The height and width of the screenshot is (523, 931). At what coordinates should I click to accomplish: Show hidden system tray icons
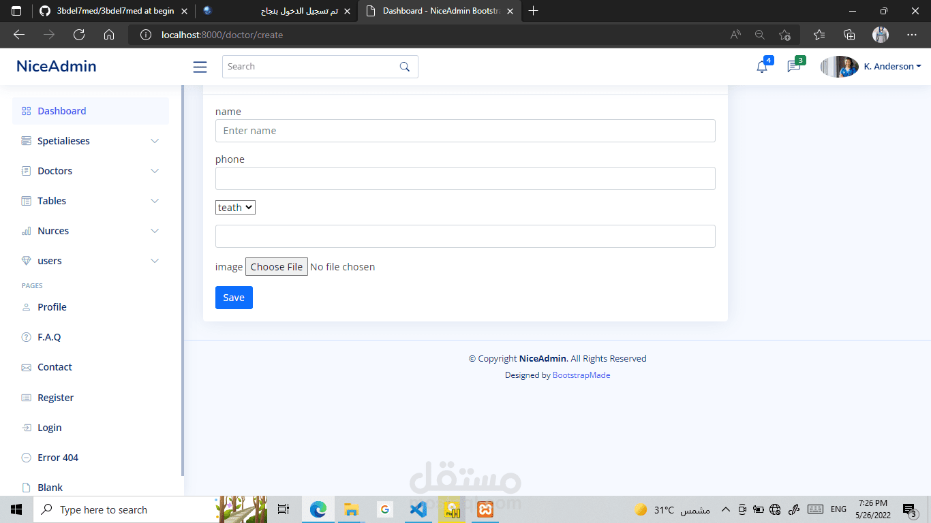(725, 509)
